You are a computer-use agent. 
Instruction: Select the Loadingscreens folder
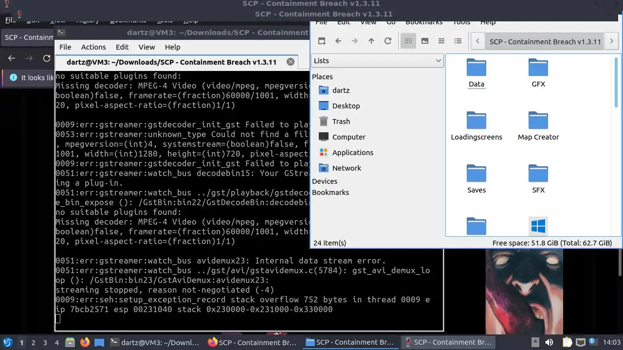tap(476, 126)
